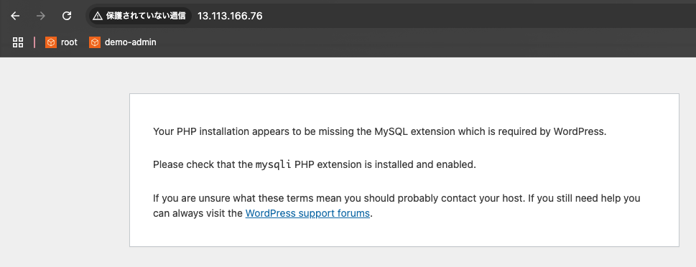This screenshot has width=696, height=267.
Task: Click the orange cube icon beside demo-admin
Action: pyautogui.click(x=95, y=42)
